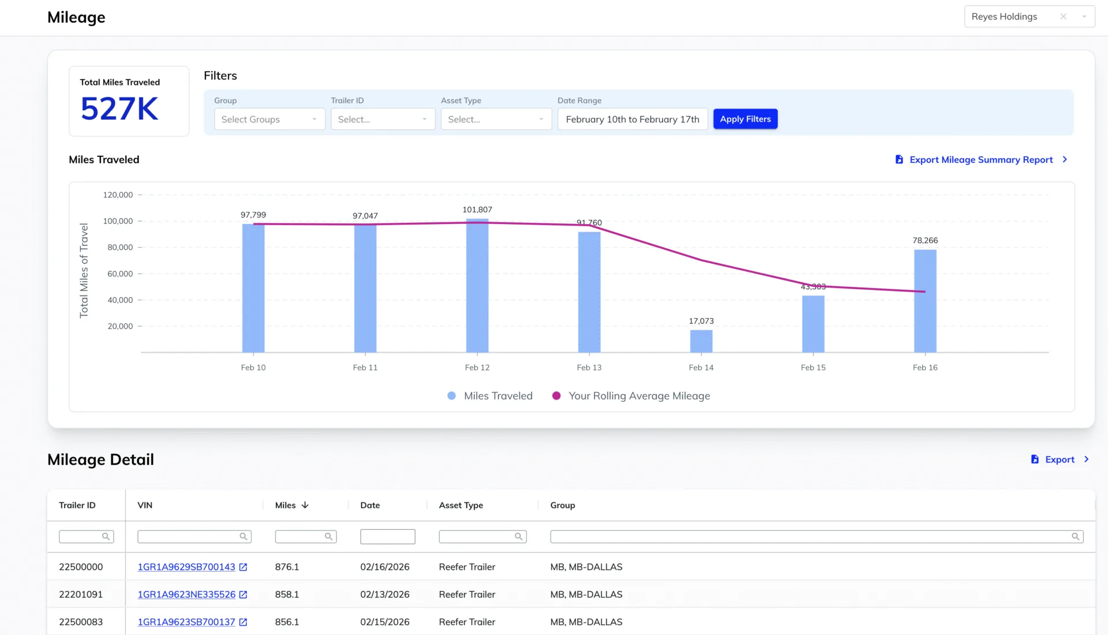The image size is (1108, 635).
Task: Click the Feb 12 bar in chart
Action: pyautogui.click(x=477, y=286)
